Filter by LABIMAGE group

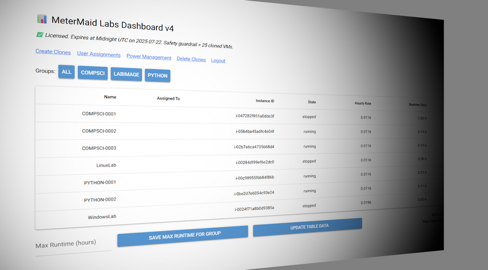(126, 74)
